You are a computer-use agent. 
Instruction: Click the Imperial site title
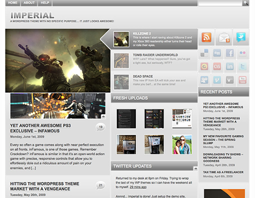(32, 15)
